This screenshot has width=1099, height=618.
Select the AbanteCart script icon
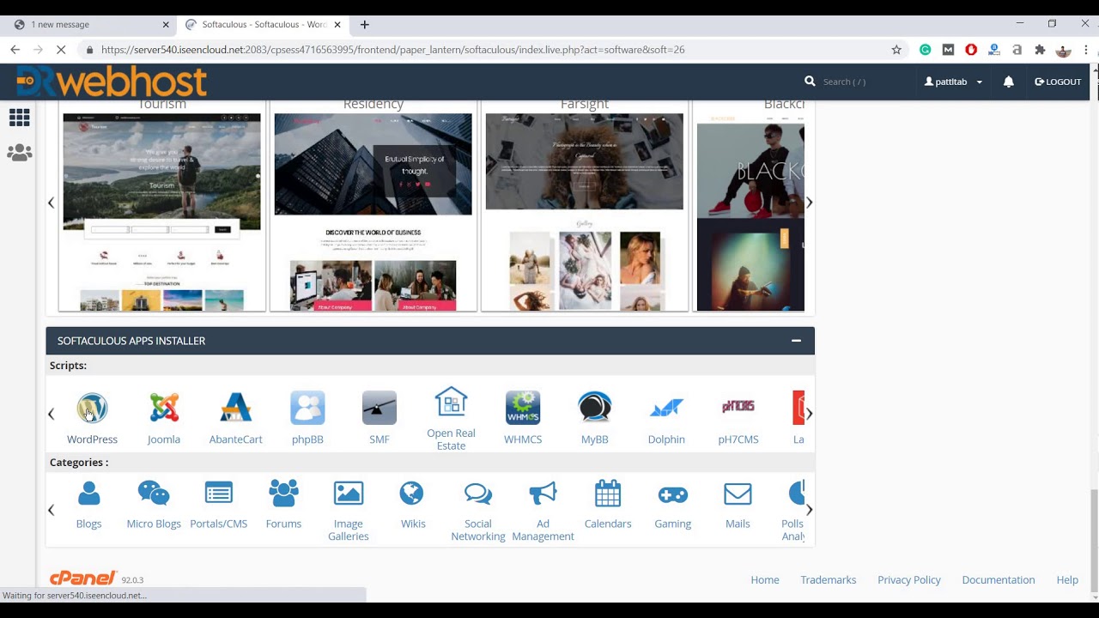pyautogui.click(x=235, y=408)
